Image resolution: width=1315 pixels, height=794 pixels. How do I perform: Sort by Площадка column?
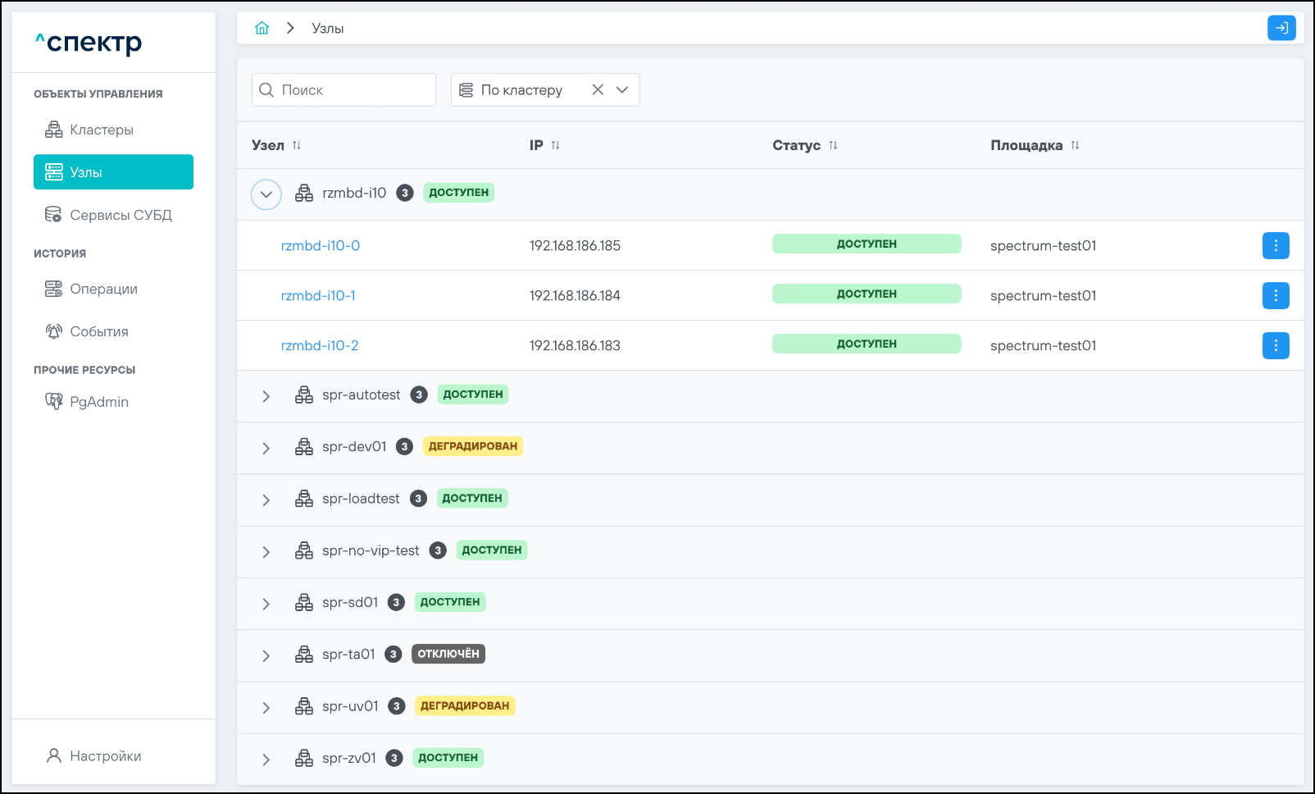point(1075,145)
